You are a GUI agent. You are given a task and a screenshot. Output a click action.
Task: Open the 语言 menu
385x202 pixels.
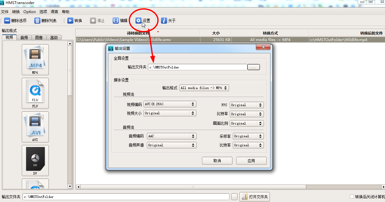[x=54, y=12]
